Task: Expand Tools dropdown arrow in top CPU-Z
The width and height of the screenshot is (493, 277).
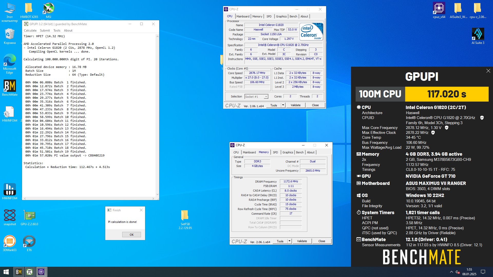Action: point(283,105)
